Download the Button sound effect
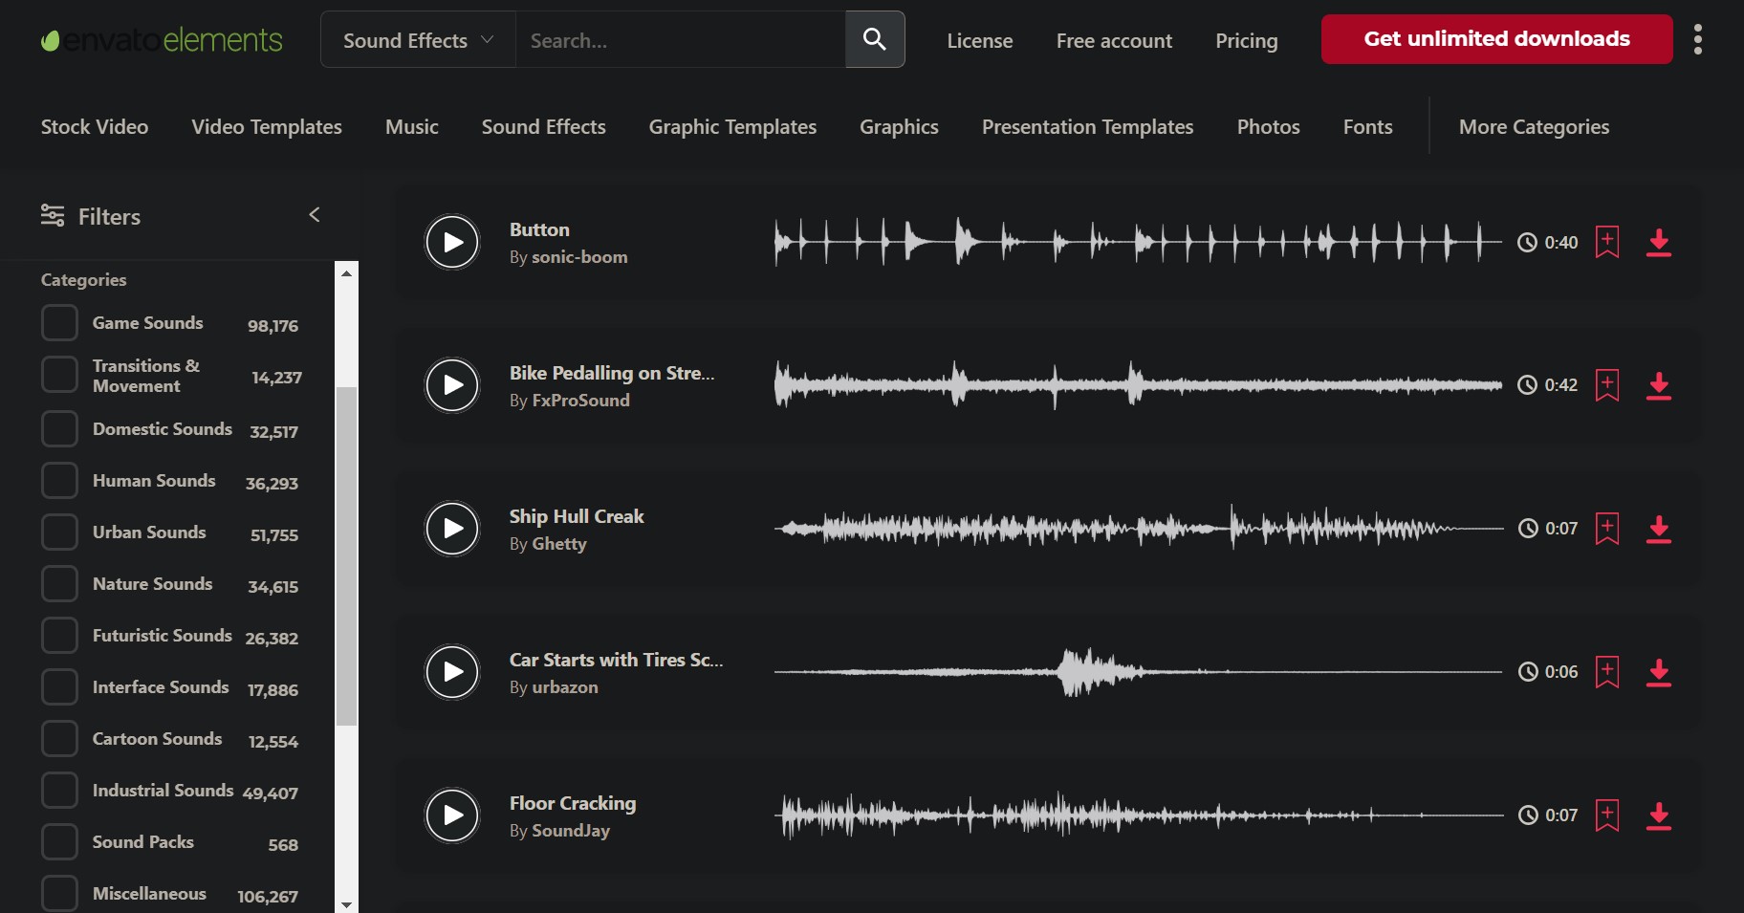This screenshot has height=913, width=1744. [1659, 243]
